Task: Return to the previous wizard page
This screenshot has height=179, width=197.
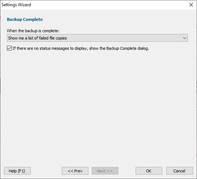Action: 75,171
